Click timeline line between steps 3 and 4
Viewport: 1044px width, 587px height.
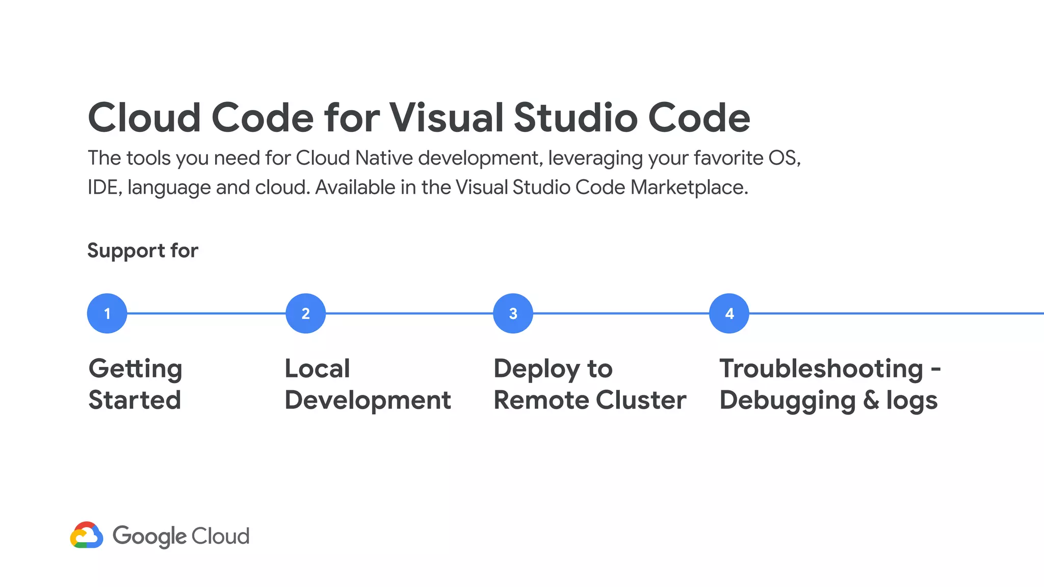pos(621,313)
